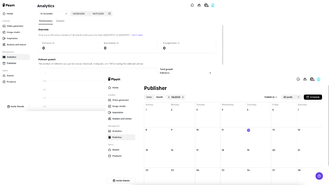Open the Inspiration section
The image size is (329, 185).
[x=117, y=112]
